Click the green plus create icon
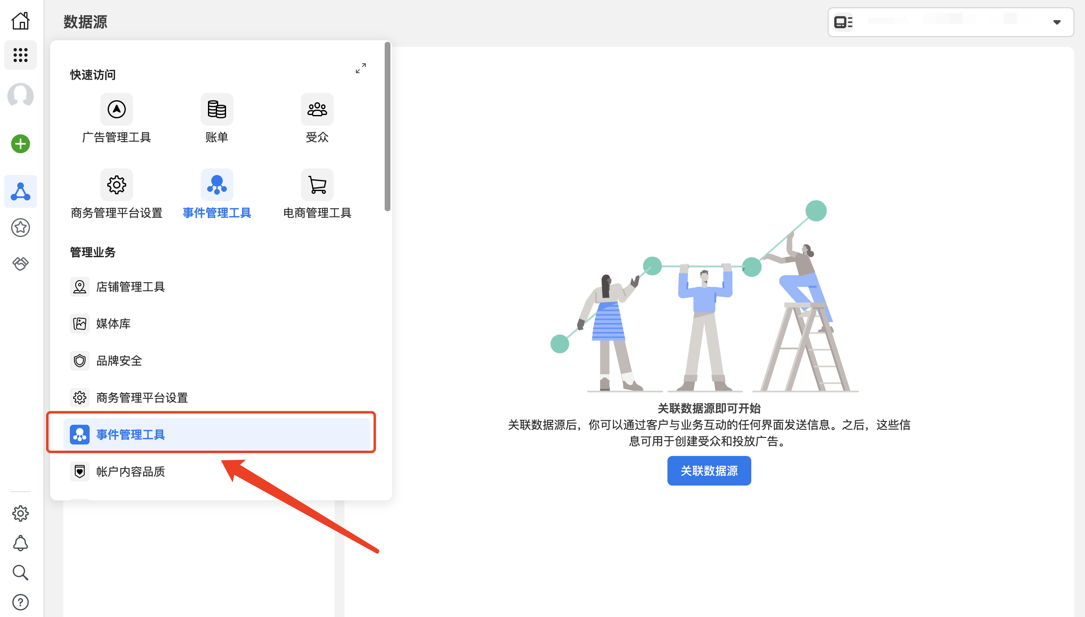 [x=20, y=144]
